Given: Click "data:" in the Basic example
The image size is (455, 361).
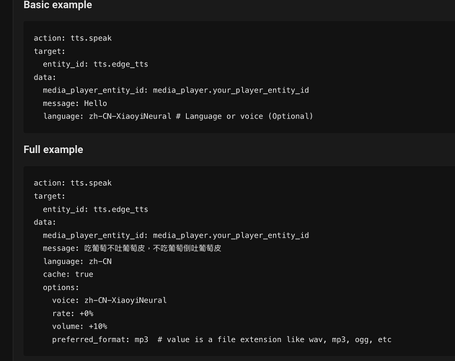Looking at the screenshot, I should coord(45,77).
